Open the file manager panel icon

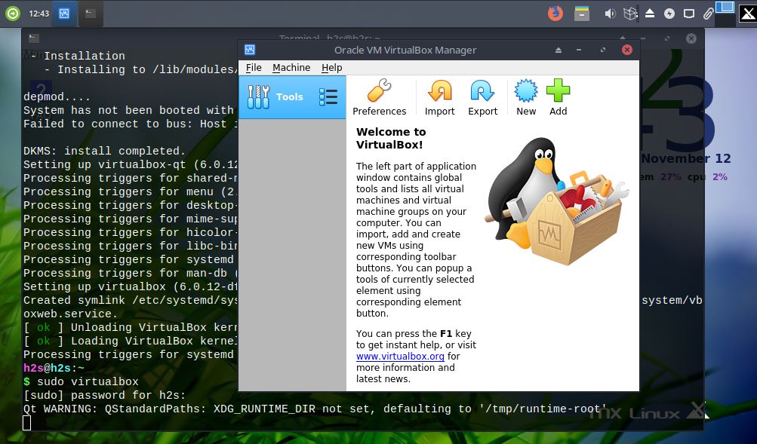[x=582, y=13]
